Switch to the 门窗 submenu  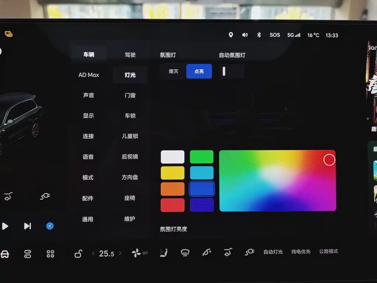pyautogui.click(x=130, y=95)
